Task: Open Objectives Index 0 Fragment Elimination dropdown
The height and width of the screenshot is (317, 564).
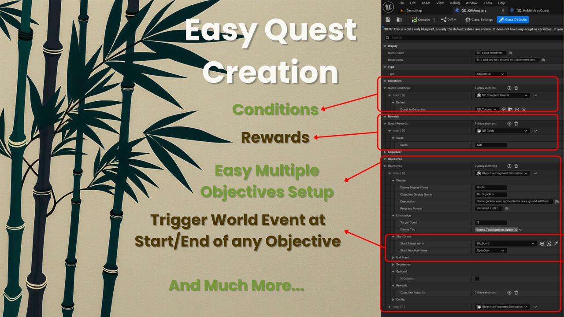Action: [x=502, y=173]
